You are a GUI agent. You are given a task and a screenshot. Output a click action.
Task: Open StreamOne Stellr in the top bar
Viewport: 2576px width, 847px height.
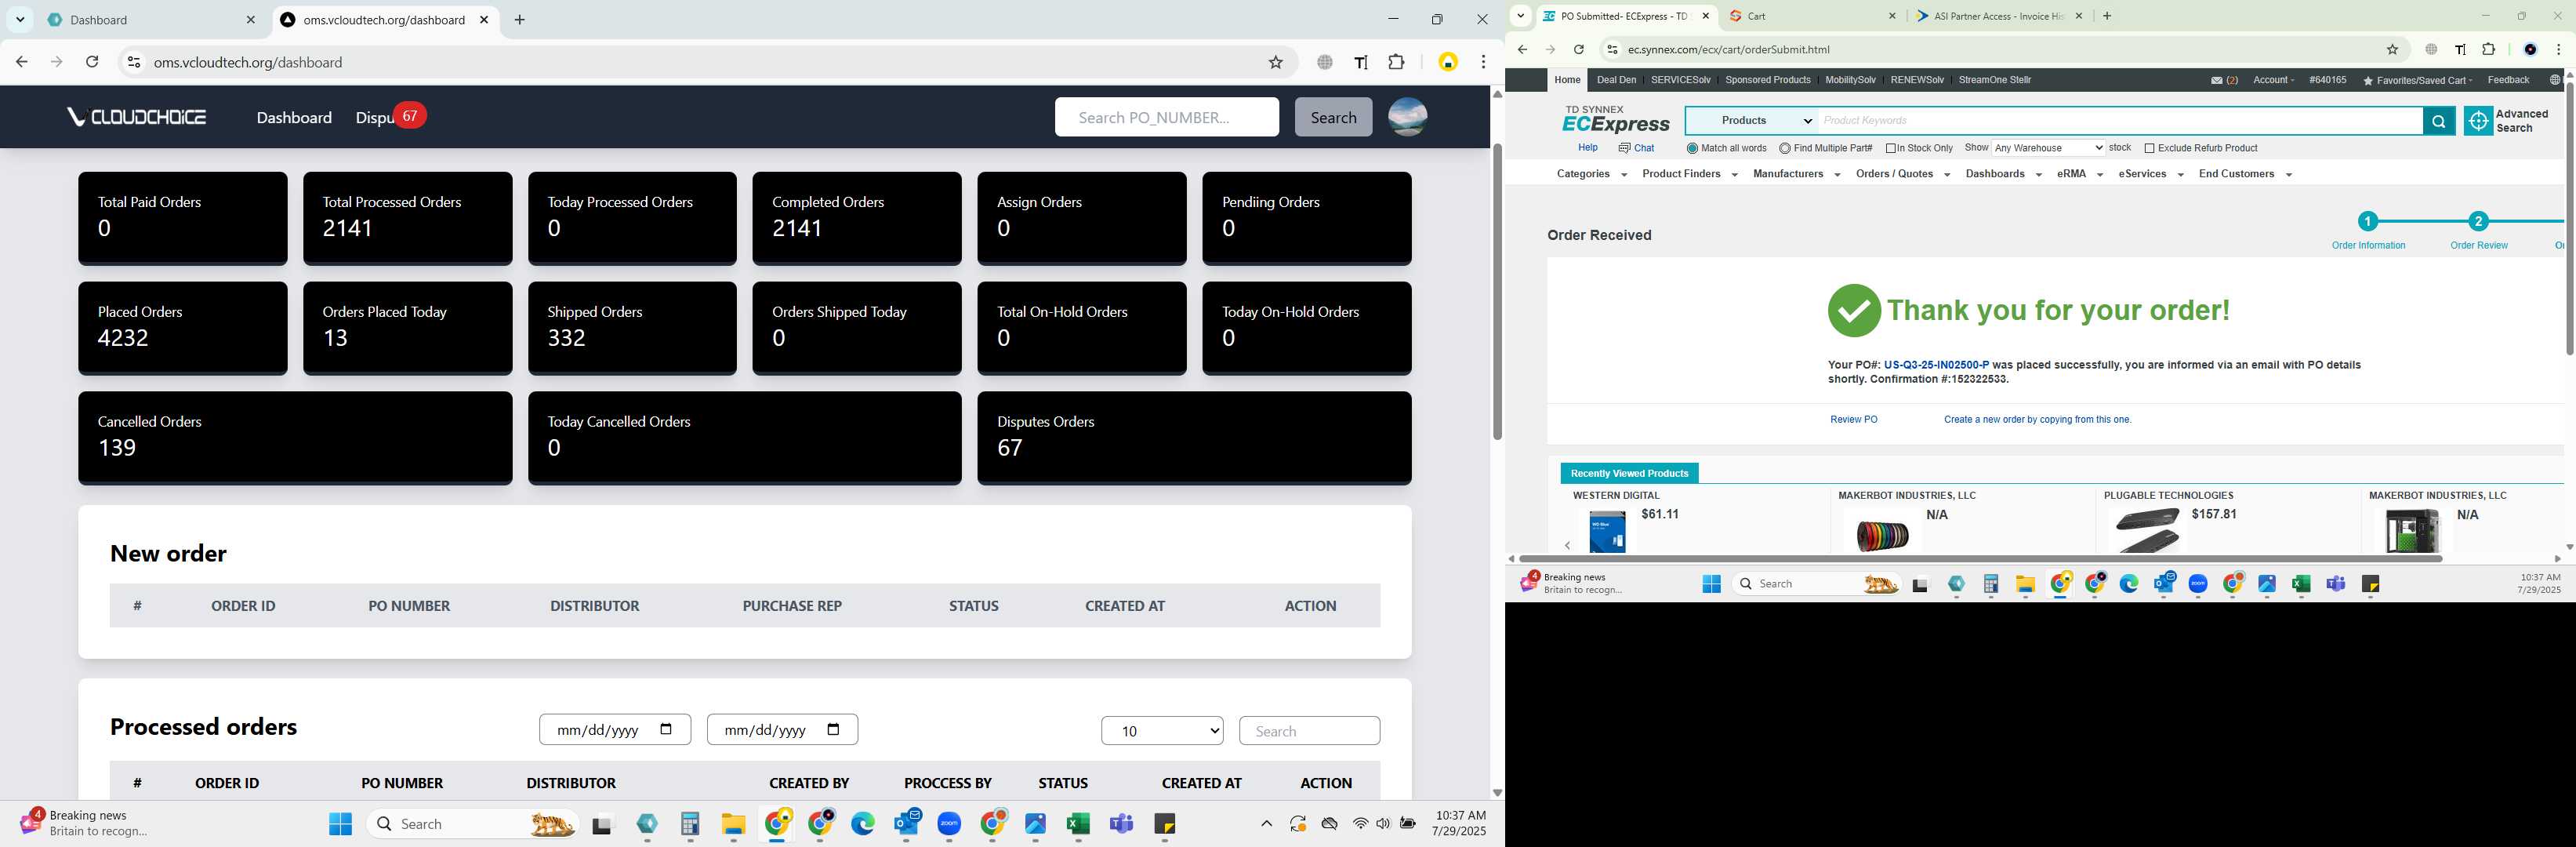pyautogui.click(x=1994, y=80)
